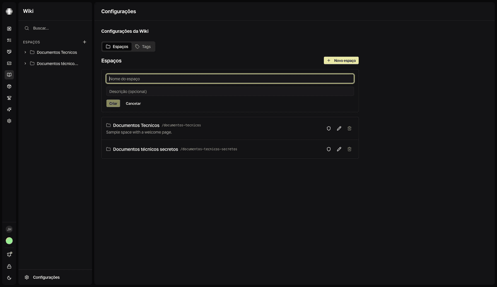This screenshot has height=287, width=497.
Task: Click the Documentos Tecnicos title in list
Action: pos(136,125)
